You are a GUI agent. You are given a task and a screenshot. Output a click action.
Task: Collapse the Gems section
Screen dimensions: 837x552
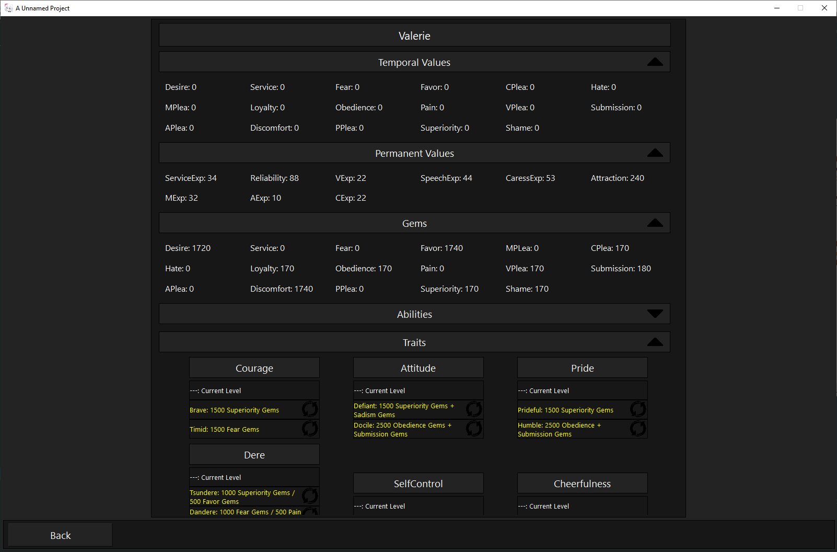pyautogui.click(x=655, y=223)
